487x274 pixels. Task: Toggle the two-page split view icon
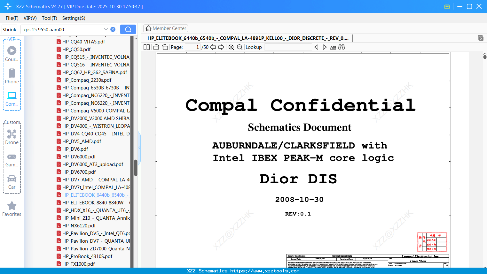[x=146, y=47]
